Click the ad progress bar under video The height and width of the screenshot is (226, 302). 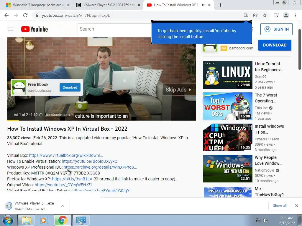[x=101, y=120]
